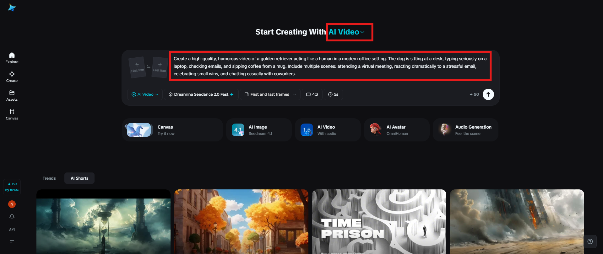The width and height of the screenshot is (603, 254).
Task: Change the 5s duration setting
Action: 333,94
